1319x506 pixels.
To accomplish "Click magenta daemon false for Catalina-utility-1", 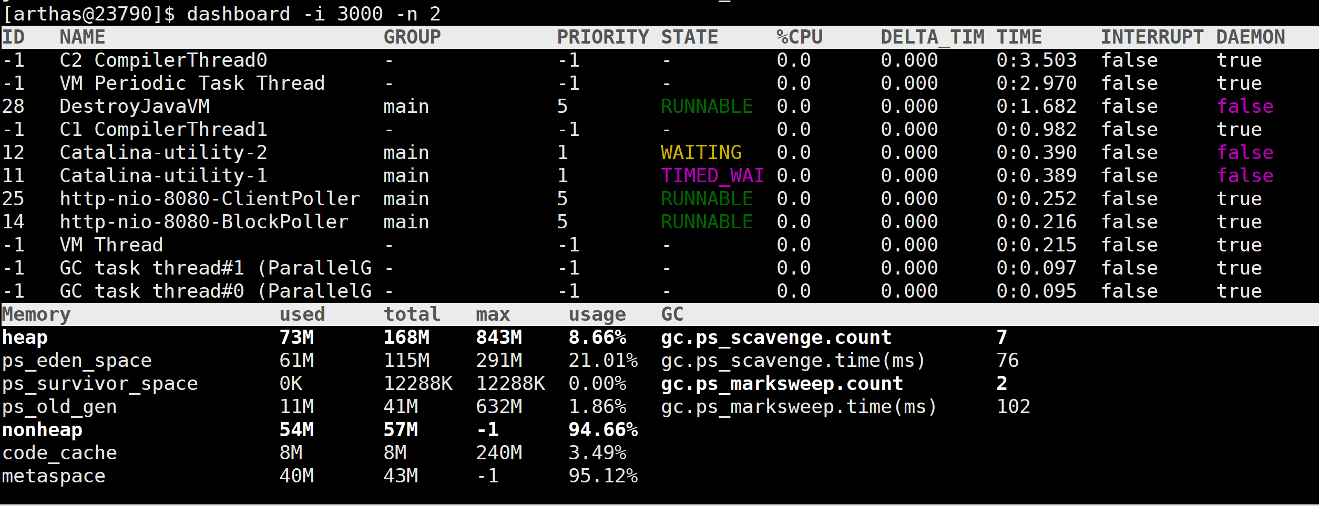I will 1245,175.
